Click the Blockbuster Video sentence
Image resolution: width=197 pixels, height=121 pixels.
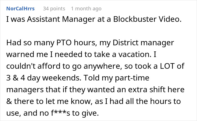click(94, 19)
